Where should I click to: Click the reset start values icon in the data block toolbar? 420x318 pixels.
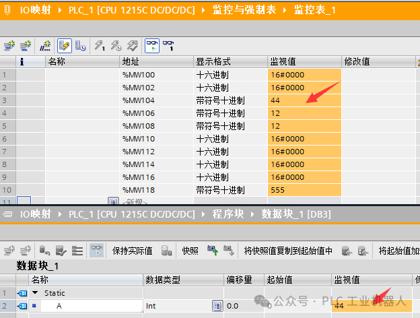tap(44, 251)
